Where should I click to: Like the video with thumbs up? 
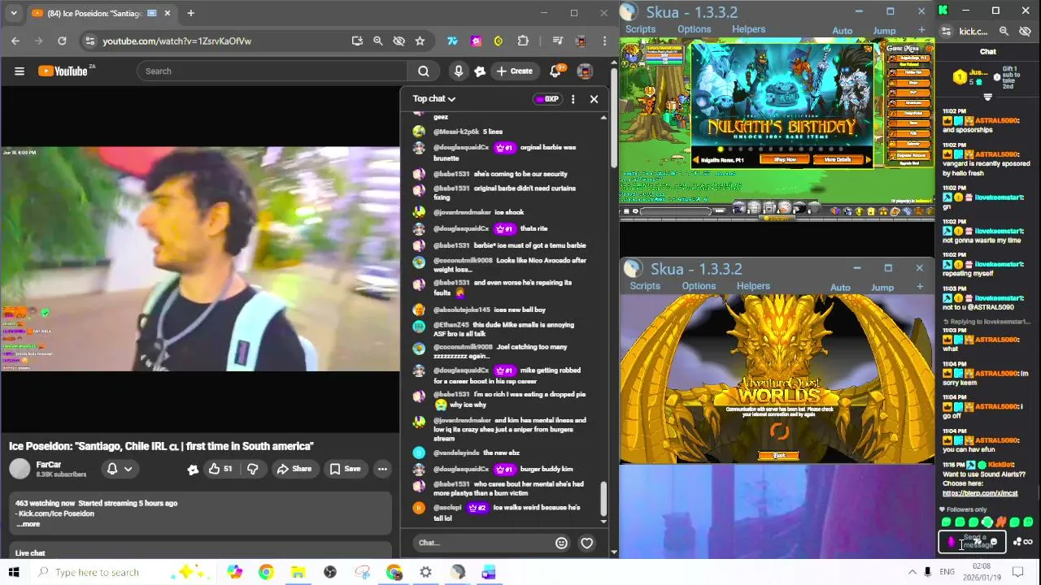(x=219, y=469)
